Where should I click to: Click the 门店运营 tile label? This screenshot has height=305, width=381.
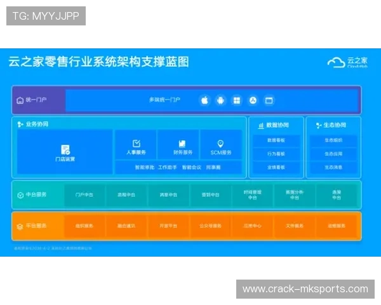[65, 159]
